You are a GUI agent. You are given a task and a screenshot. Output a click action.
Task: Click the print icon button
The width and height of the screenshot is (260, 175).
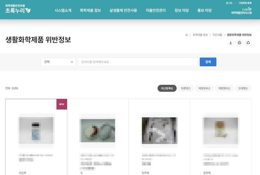239,43
